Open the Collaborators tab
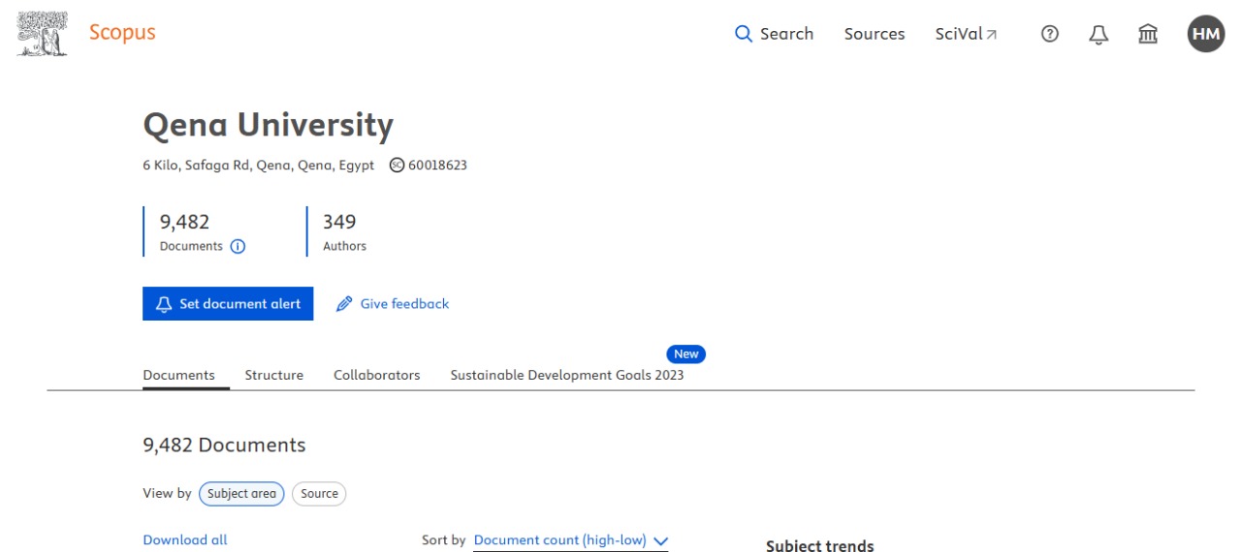This screenshot has height=552, width=1241. pos(376,375)
